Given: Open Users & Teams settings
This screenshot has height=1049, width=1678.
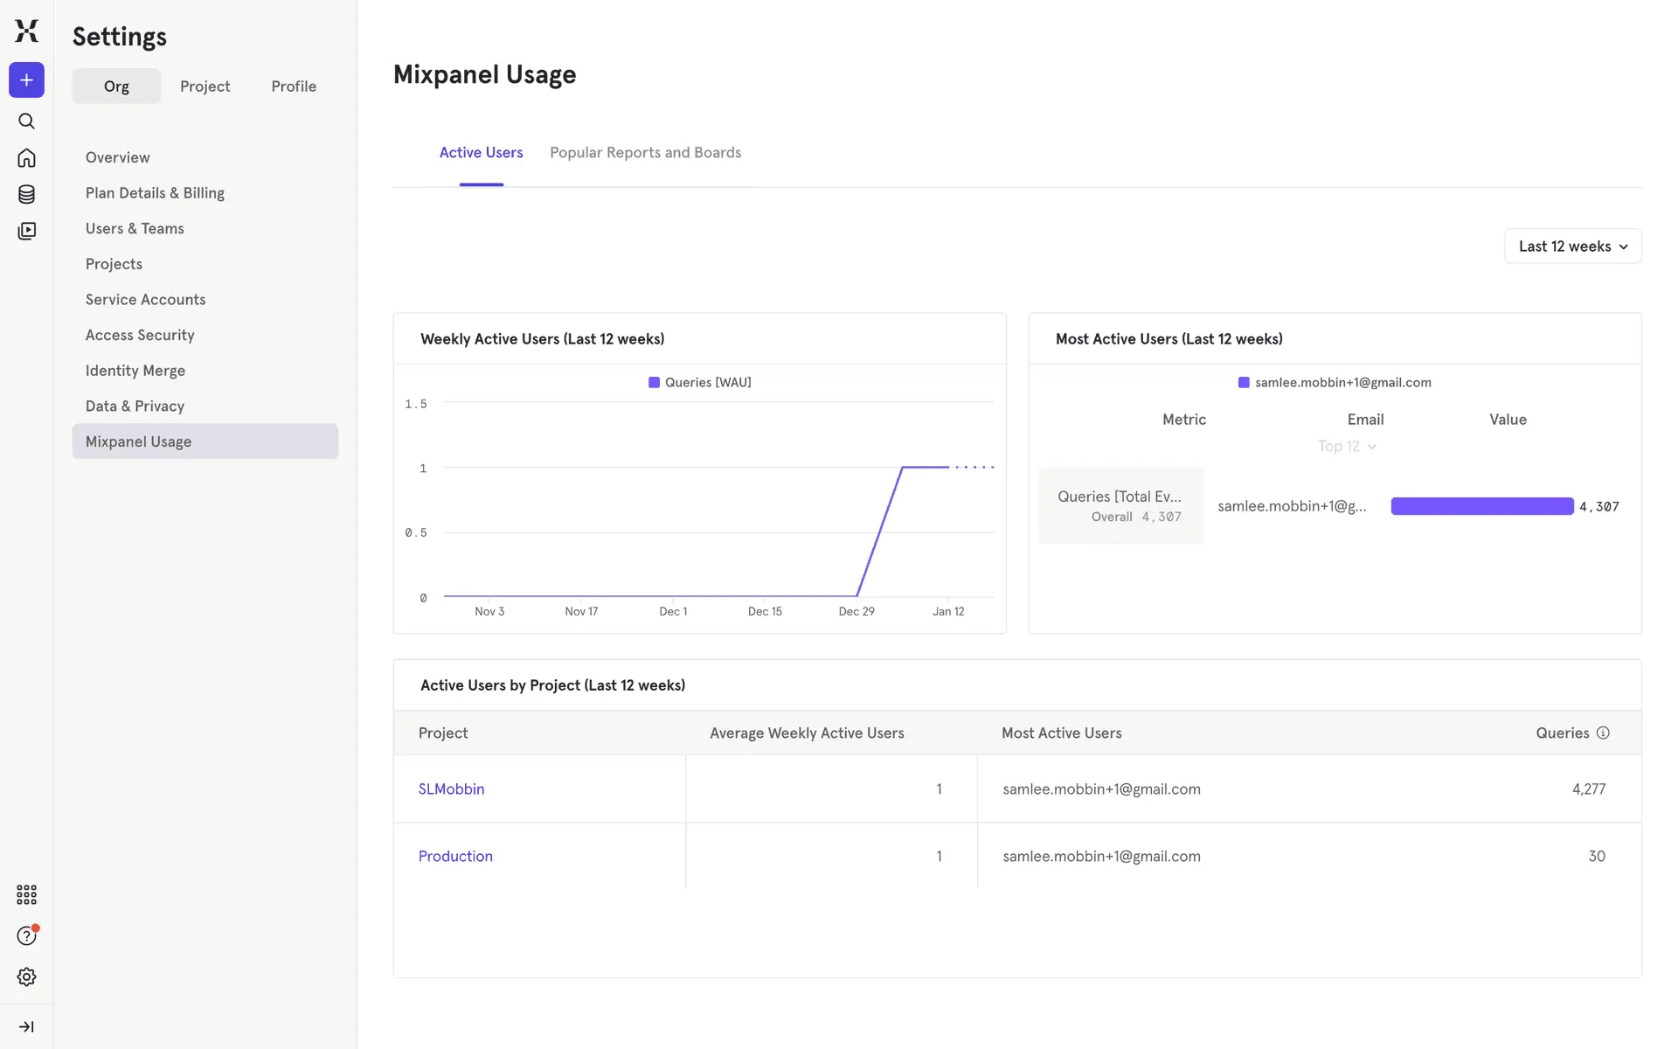Looking at the screenshot, I should tap(135, 228).
